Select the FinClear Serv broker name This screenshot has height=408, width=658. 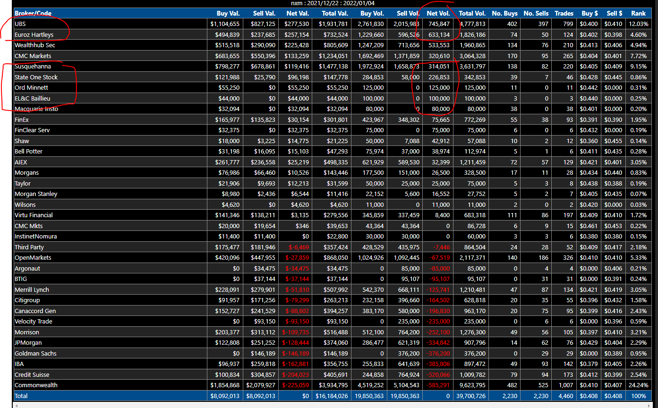tap(32, 130)
